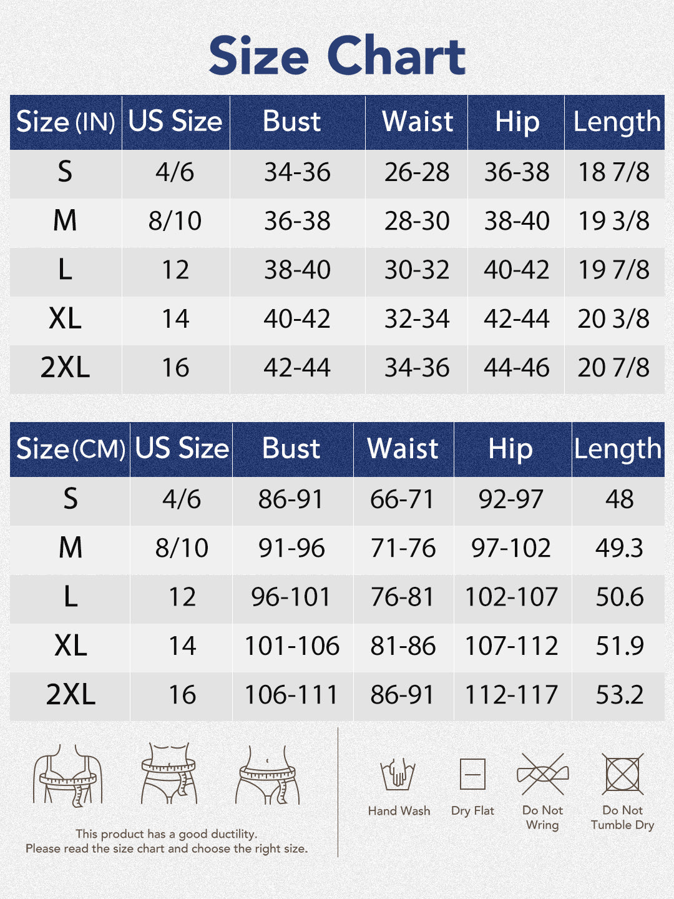Click the 106-111 bust cell
Screen dimensions: 674x899
coord(291,695)
